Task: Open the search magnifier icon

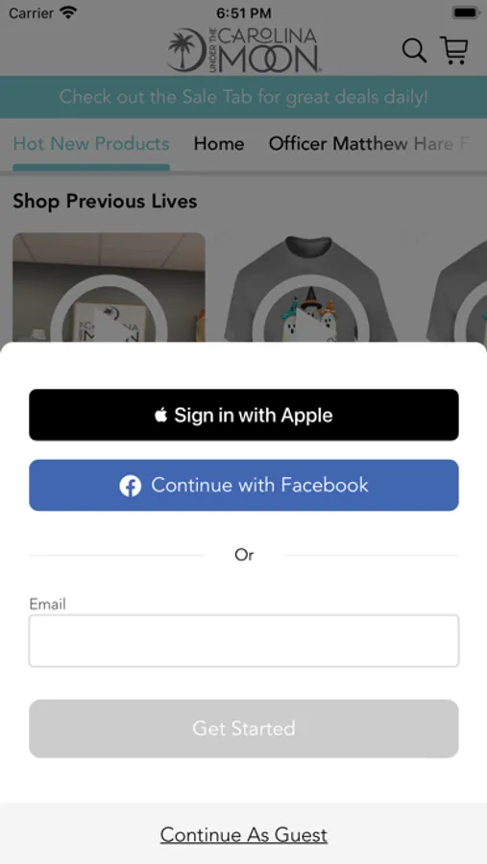Action: click(414, 51)
